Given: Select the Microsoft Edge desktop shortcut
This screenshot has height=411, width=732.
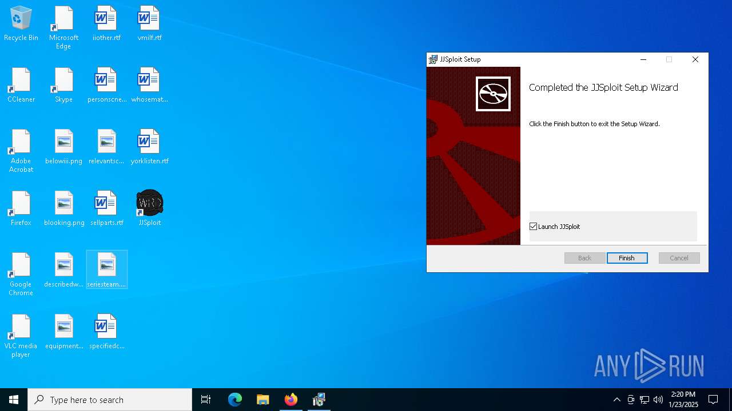Looking at the screenshot, I should [x=63, y=28].
